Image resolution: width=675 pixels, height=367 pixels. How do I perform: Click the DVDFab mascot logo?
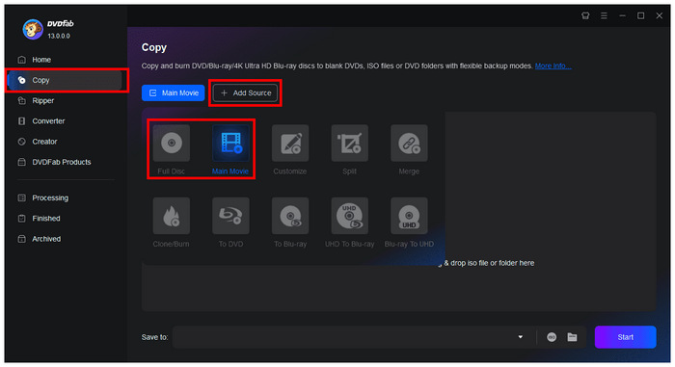coord(33,29)
